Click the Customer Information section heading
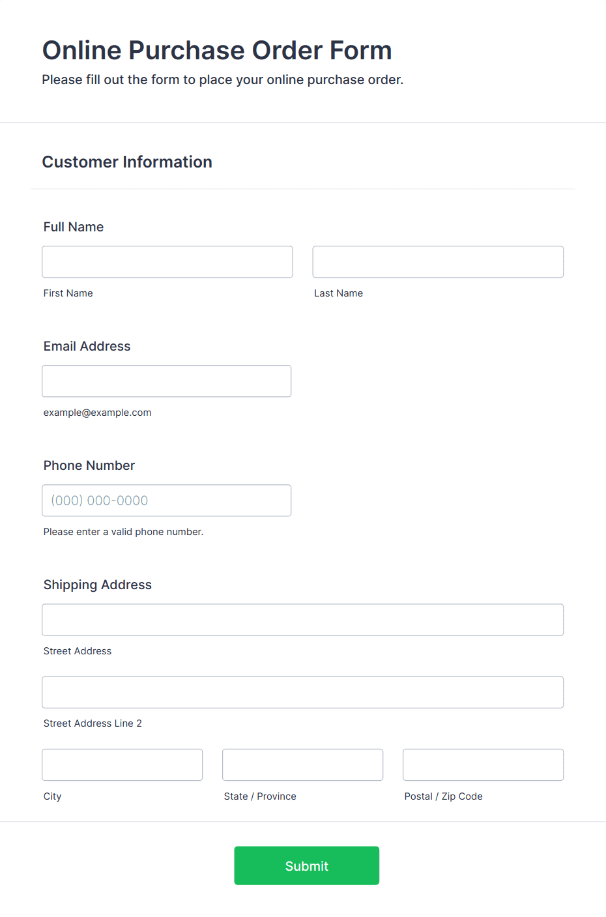 tap(127, 162)
